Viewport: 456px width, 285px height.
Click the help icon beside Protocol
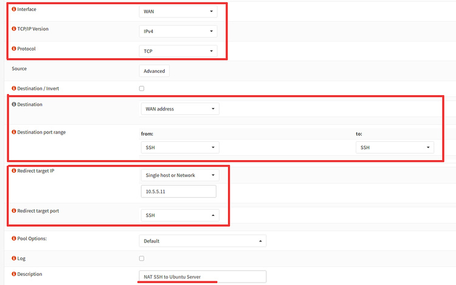point(14,49)
